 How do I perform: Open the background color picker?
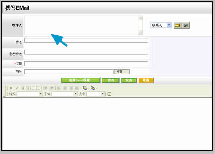click(x=94, y=88)
